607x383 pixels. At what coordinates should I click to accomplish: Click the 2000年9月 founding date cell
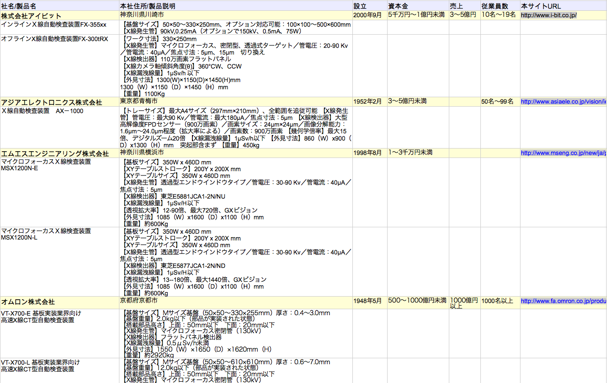(x=370, y=16)
